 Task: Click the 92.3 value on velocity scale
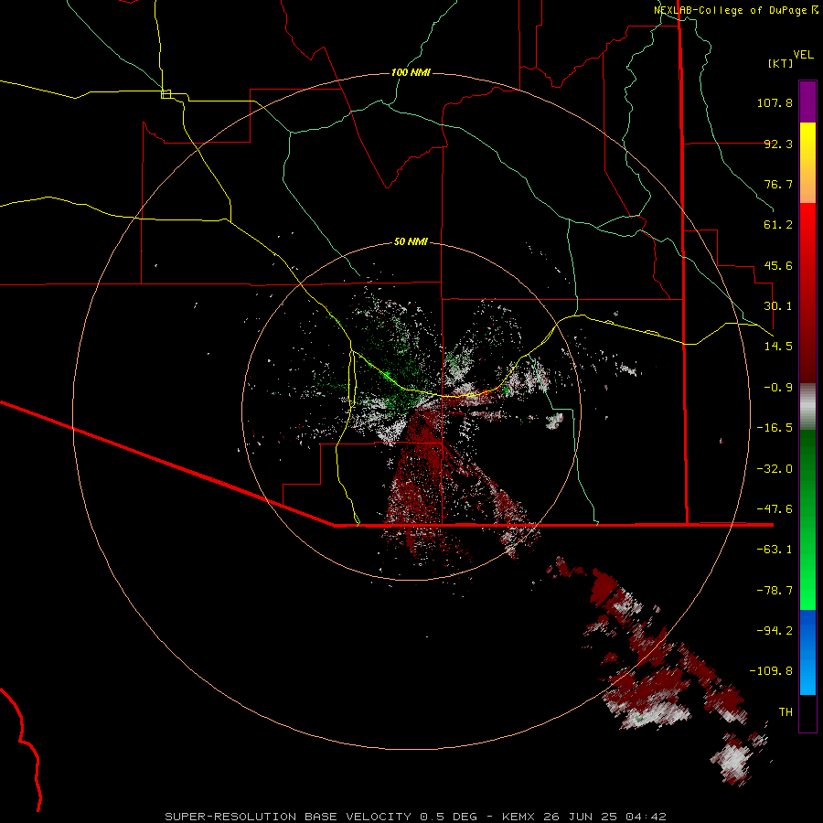pyautogui.click(x=778, y=144)
